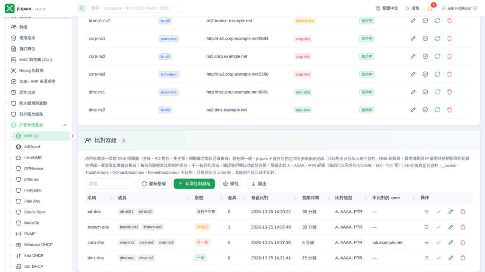Edit the dmz-ns1 server entry

tap(413, 92)
